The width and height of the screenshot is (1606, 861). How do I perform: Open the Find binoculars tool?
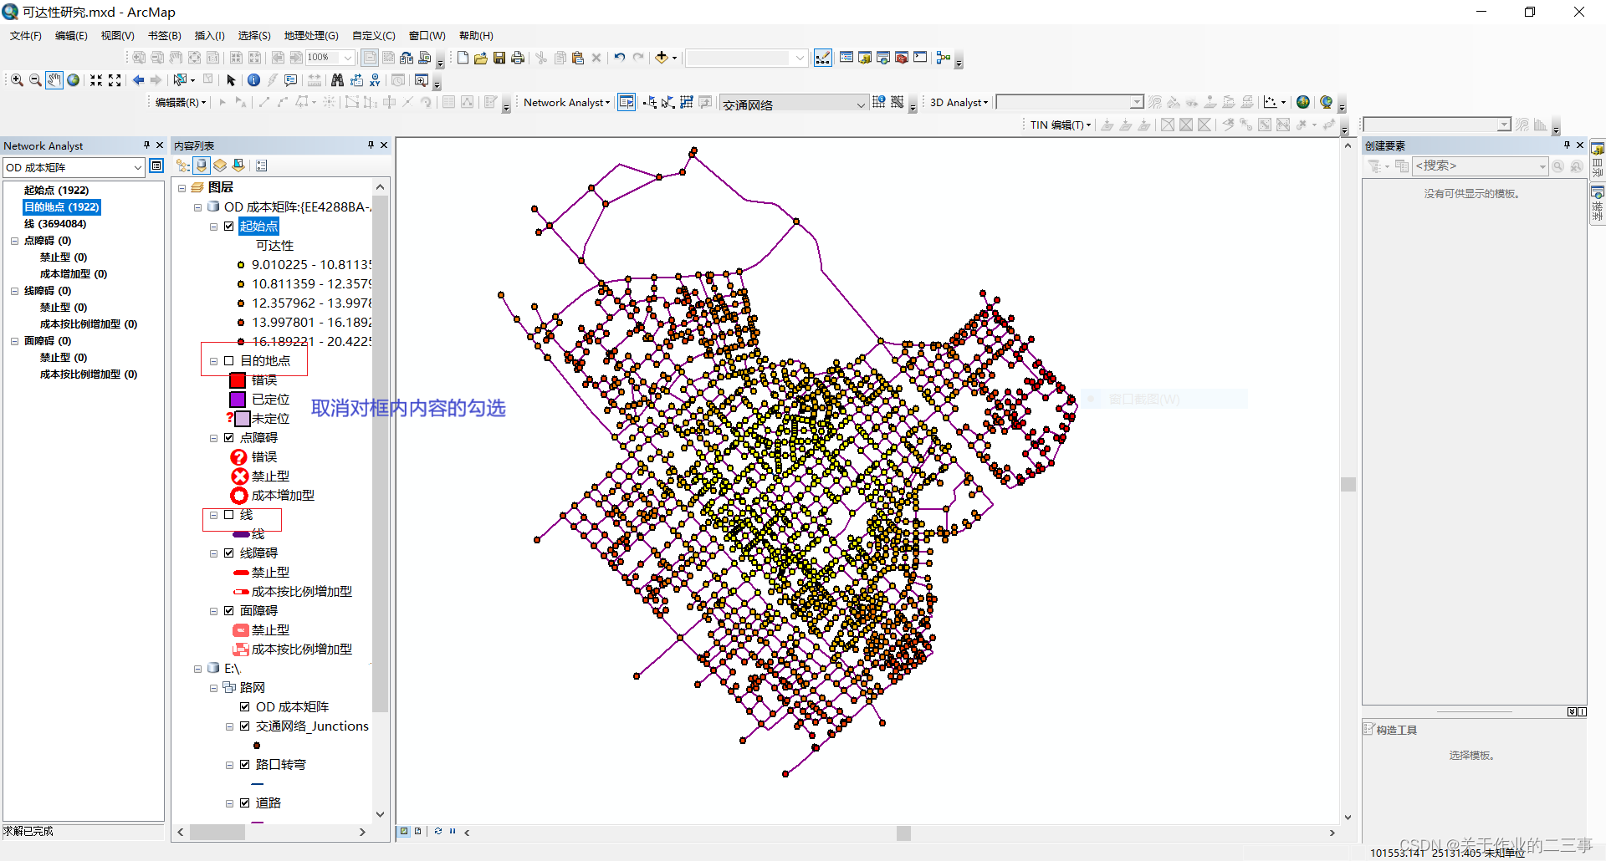[337, 80]
